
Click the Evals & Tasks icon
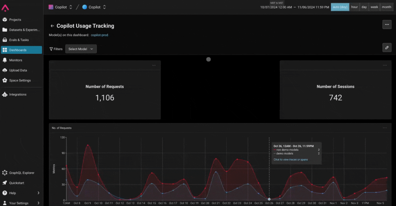[5, 40]
